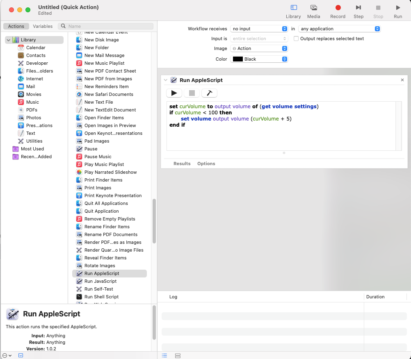Screen dimensions: 411x359
Task: Show the log list view
Action: (x=164, y=356)
